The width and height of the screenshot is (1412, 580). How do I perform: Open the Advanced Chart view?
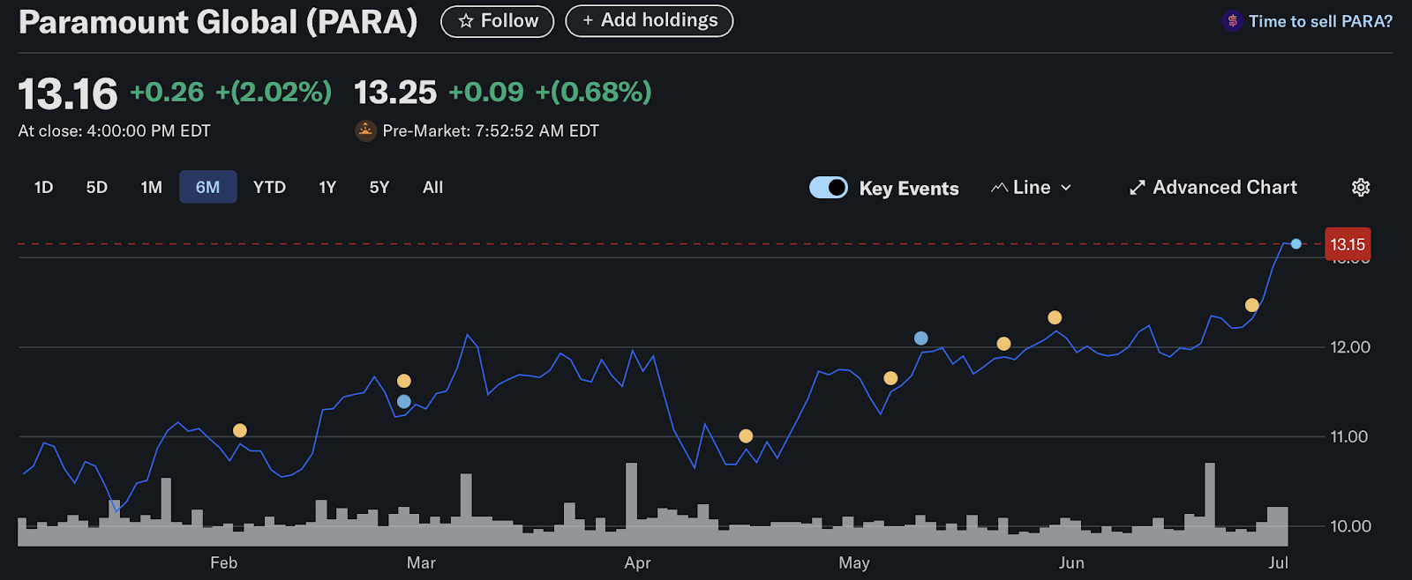1213,188
